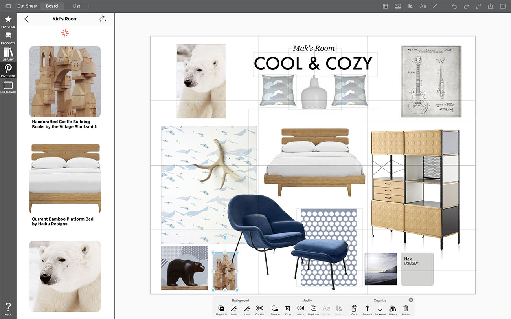Toggle the right inspector panel
This screenshot has width=511, height=319.
503,6
